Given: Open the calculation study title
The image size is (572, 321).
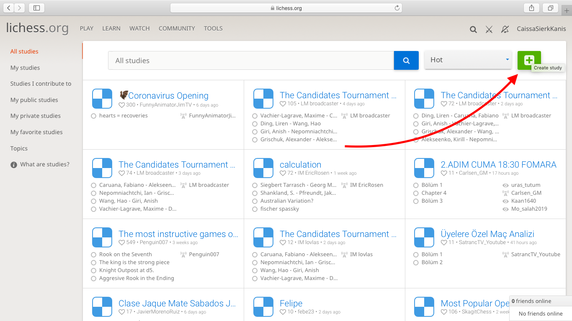Looking at the screenshot, I should 300,165.
